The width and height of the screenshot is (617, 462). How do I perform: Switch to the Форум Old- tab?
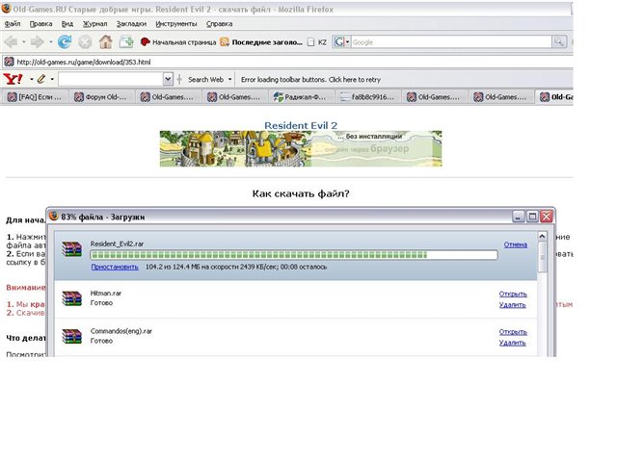point(101,97)
